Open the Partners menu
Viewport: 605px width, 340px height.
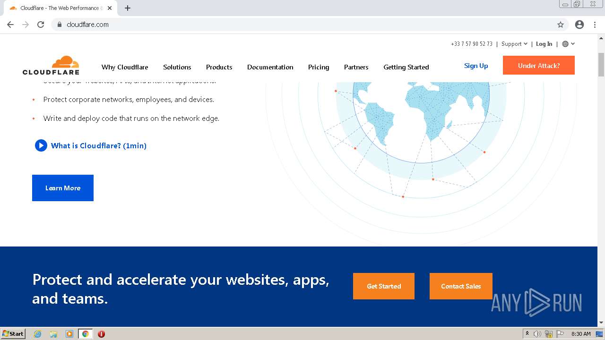coord(356,67)
